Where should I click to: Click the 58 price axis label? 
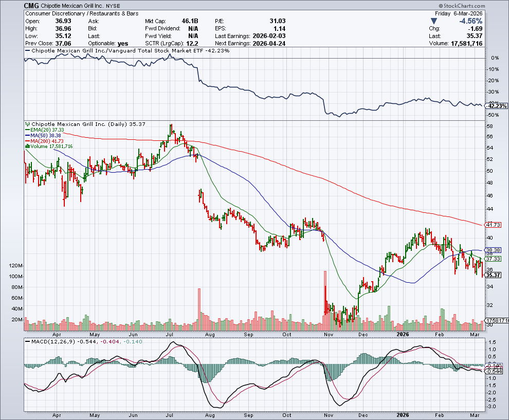point(489,126)
